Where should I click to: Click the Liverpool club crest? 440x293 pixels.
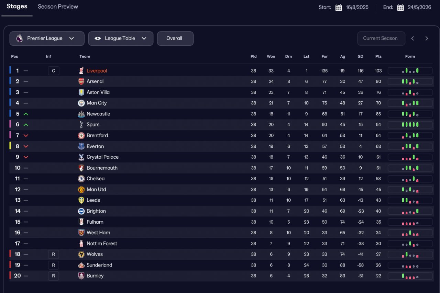[x=81, y=71]
